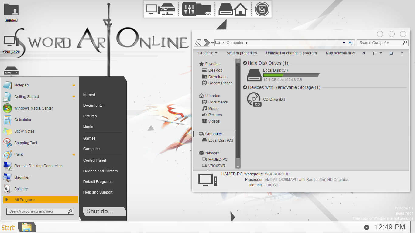415x233 pixels.
Task: Open Control Panel from Start menu
Action: coord(94,160)
